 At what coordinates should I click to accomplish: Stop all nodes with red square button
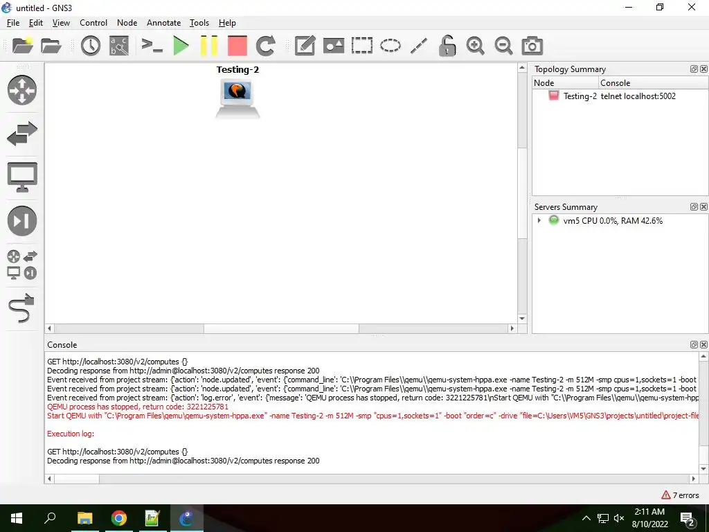click(237, 46)
